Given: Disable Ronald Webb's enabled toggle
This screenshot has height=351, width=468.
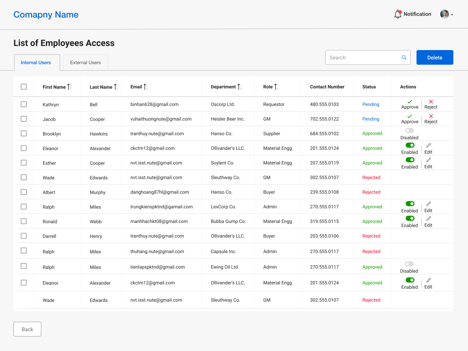Looking at the screenshot, I should [x=410, y=218].
